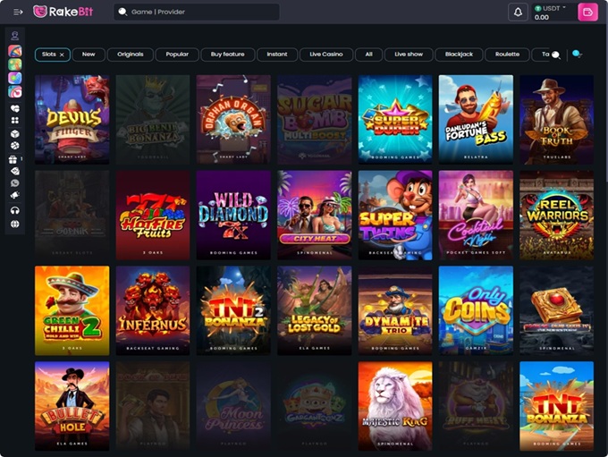The image size is (608, 457).
Task: Open the Only Coins game
Action: [476, 310]
